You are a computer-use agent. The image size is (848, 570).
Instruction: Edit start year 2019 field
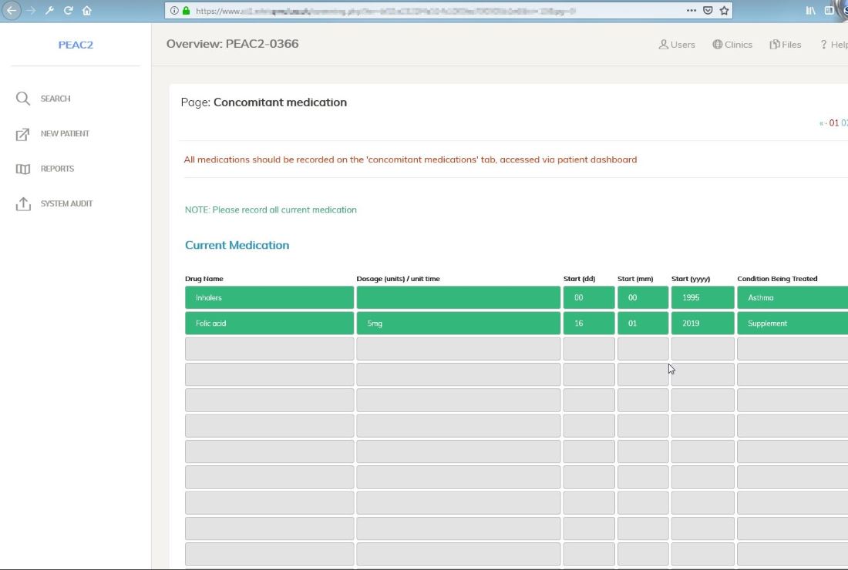[702, 323]
